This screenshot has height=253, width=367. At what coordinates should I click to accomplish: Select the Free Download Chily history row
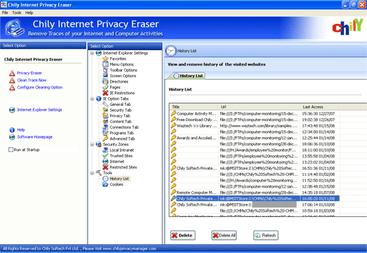click(255, 120)
